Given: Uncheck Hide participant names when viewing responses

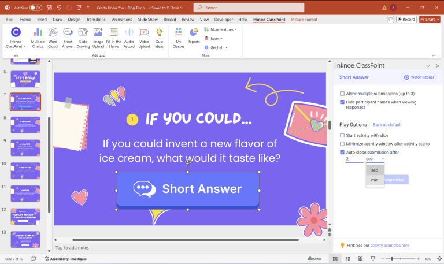Looking at the screenshot, I should coord(342,102).
